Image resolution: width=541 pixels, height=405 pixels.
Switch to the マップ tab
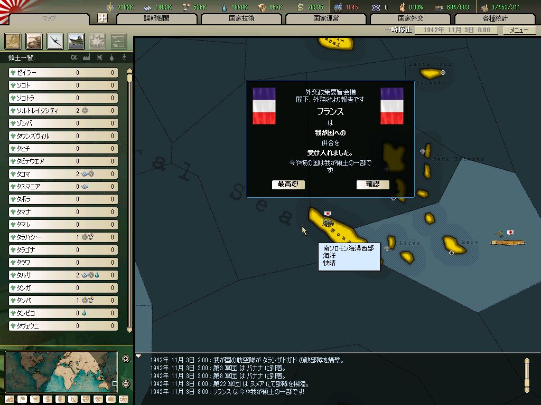[x=49, y=18]
